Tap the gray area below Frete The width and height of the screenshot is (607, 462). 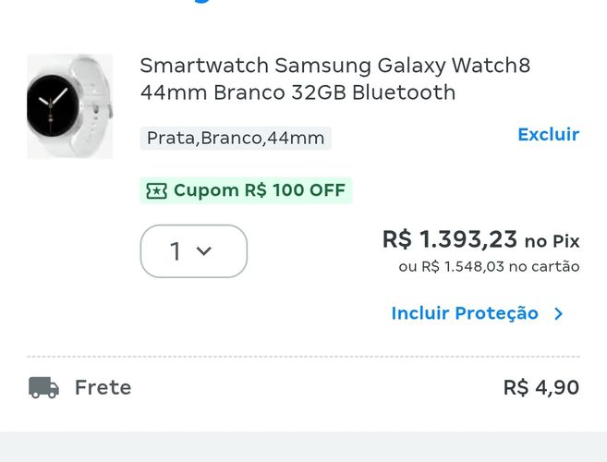pyautogui.click(x=303, y=447)
